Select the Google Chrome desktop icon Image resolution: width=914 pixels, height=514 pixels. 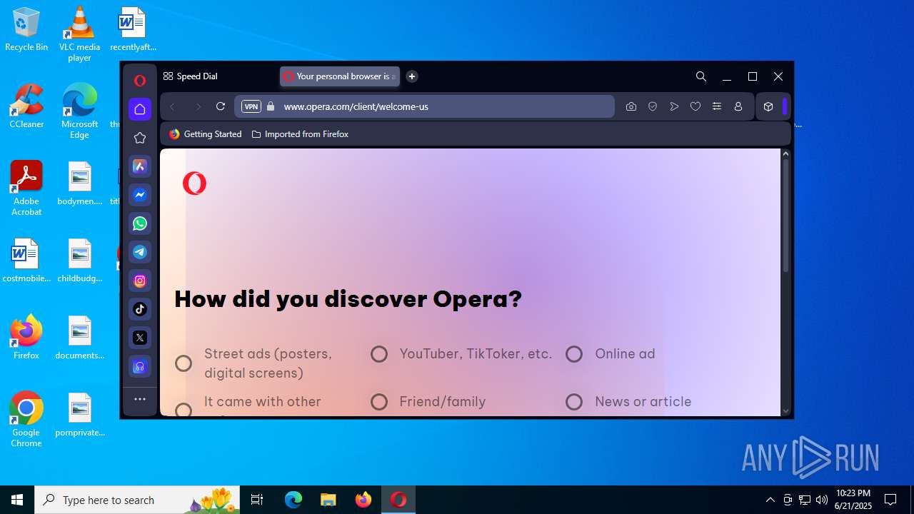(26, 420)
